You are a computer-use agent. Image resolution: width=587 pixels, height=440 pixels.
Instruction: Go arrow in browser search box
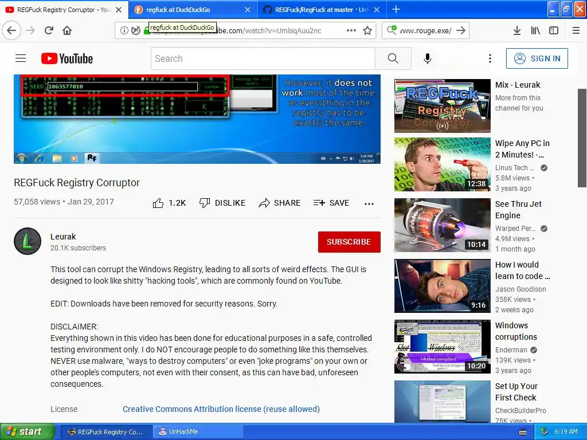pos(461,30)
